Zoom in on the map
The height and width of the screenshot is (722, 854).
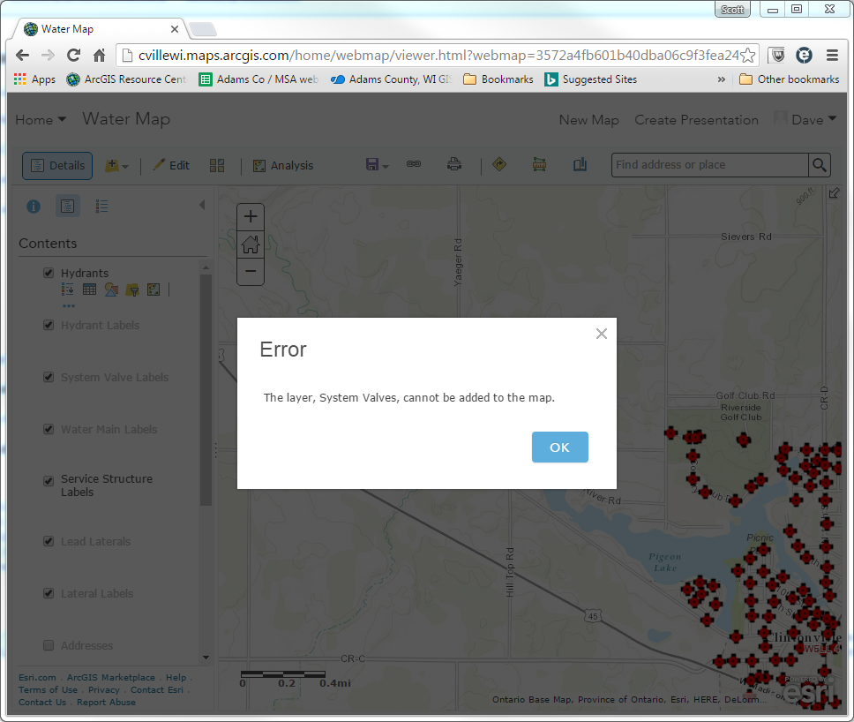point(251,217)
